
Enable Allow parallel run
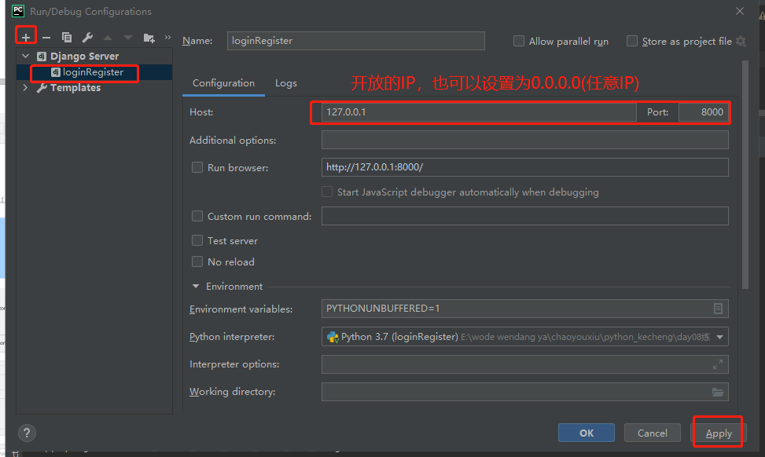coord(519,41)
